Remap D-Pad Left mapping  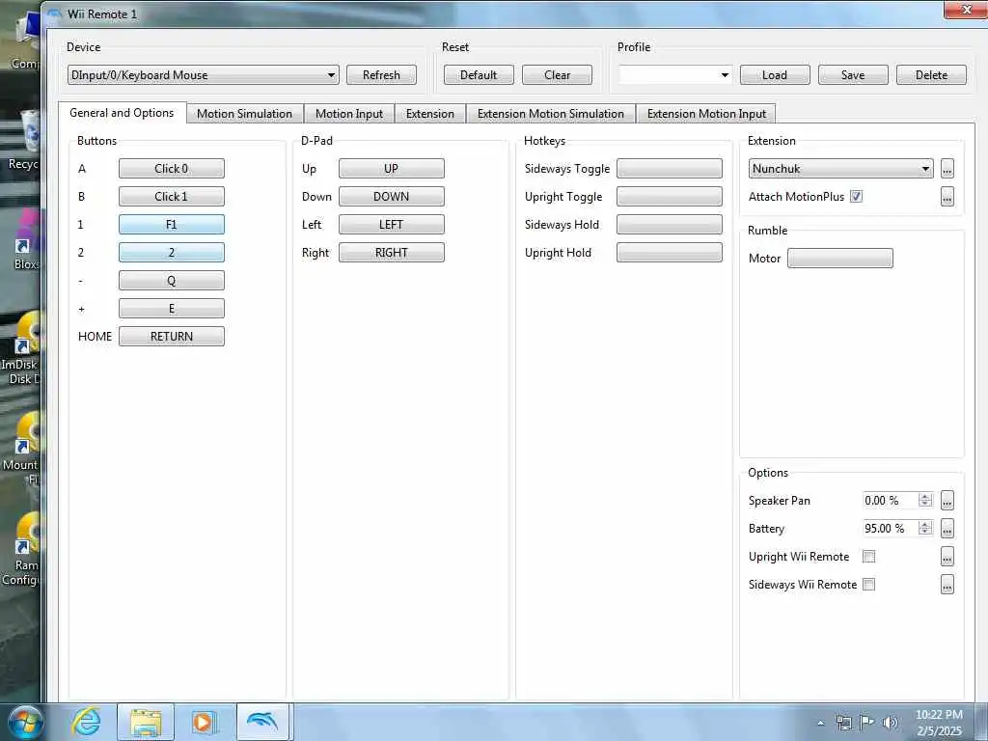(392, 224)
